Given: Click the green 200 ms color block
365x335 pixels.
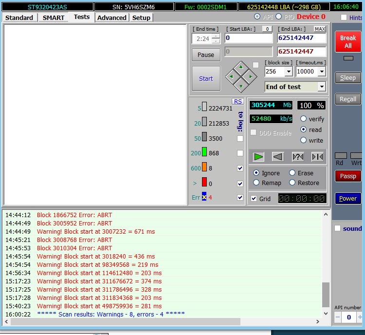Looking at the screenshot, I should [204, 153].
